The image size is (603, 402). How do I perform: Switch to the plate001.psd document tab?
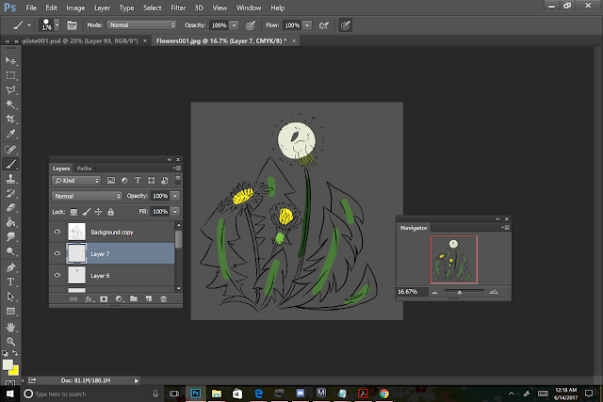click(79, 40)
